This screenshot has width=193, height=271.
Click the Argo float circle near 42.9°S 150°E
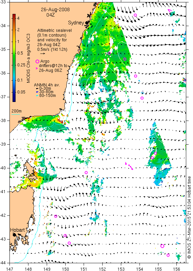tap(65, 235)
